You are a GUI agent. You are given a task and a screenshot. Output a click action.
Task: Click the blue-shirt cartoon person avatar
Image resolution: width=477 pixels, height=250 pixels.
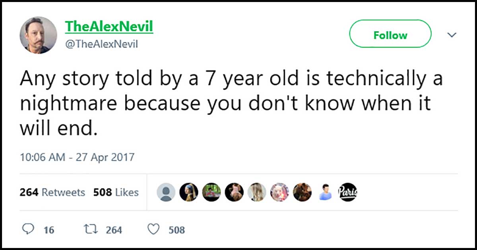(x=326, y=193)
